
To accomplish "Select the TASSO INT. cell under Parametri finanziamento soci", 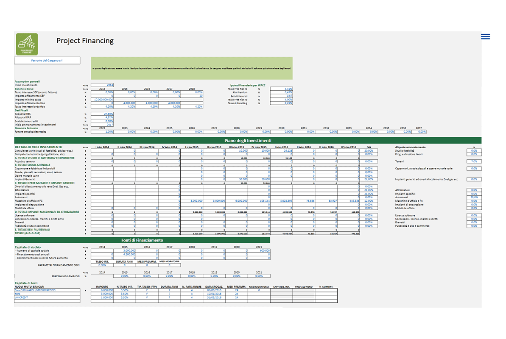I will click(x=102, y=265).
